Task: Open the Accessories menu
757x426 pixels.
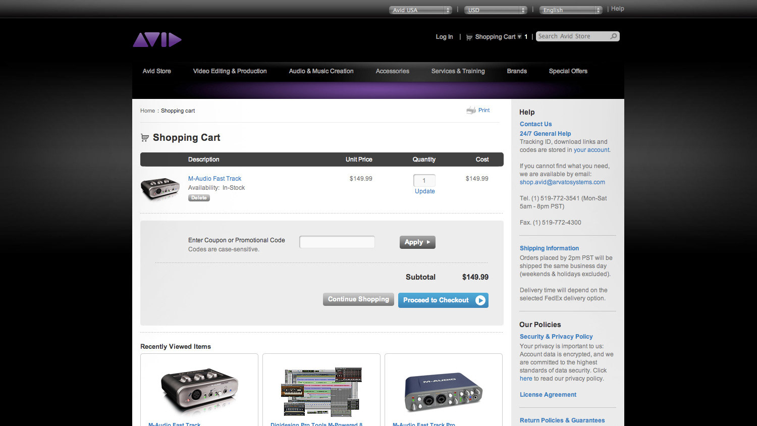Action: pos(392,71)
